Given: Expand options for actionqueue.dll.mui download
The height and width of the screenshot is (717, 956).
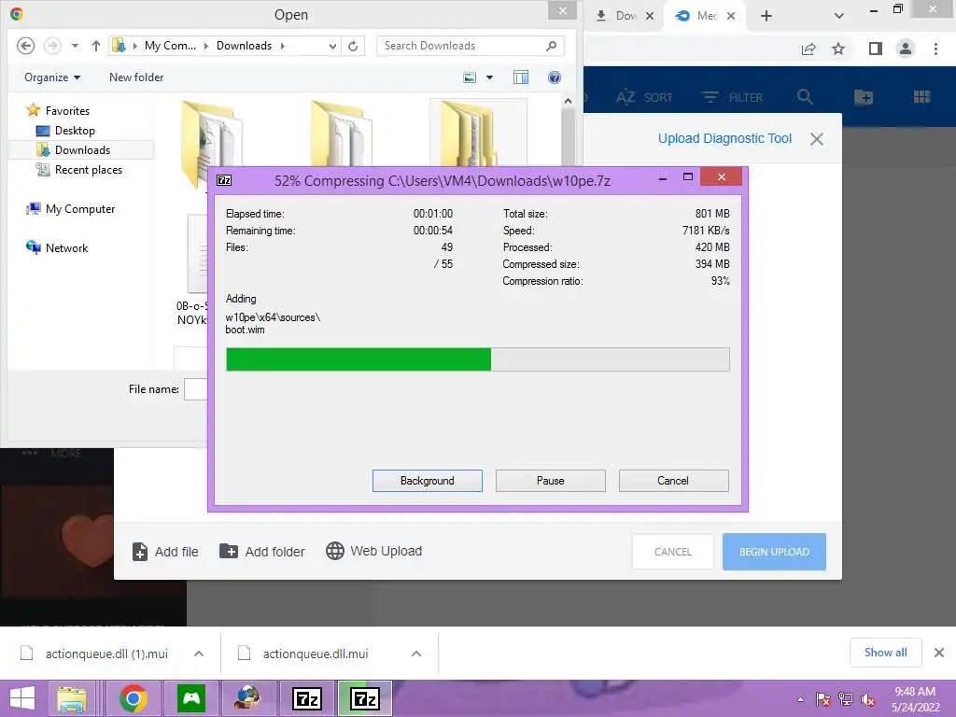Looking at the screenshot, I should click(x=416, y=654).
